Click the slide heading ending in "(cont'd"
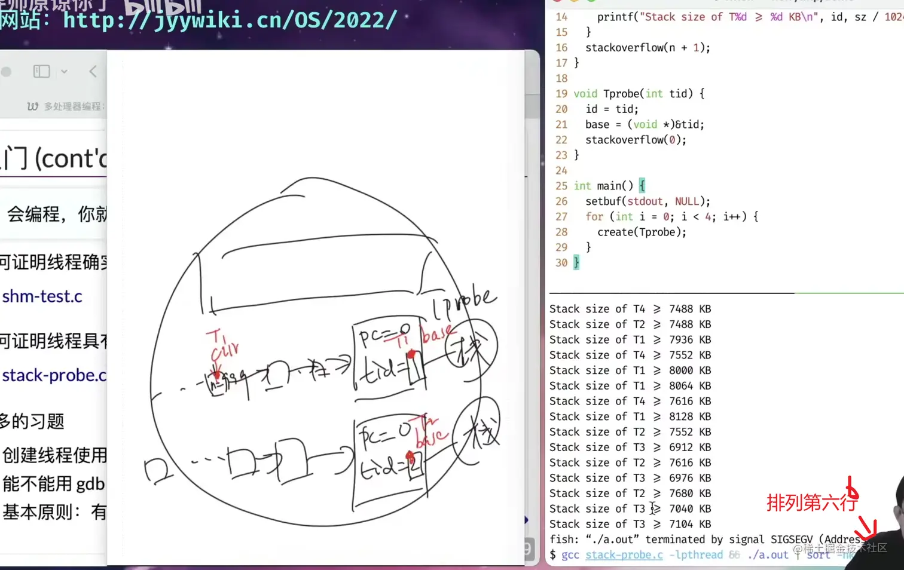The image size is (904, 570). (x=54, y=159)
